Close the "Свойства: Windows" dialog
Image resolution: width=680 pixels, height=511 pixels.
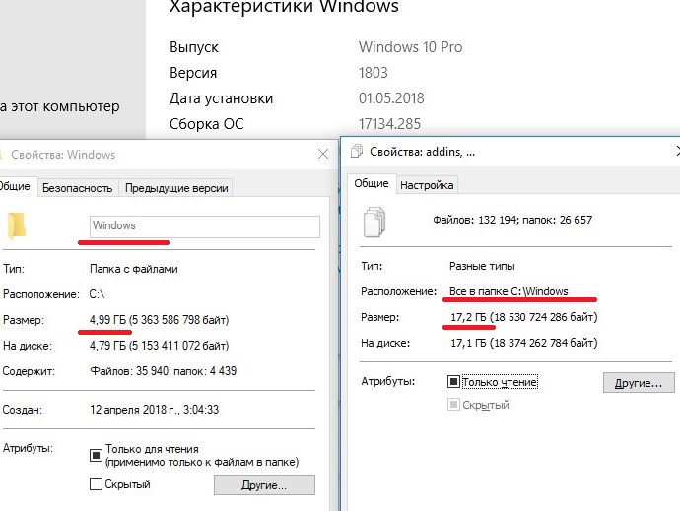322,154
